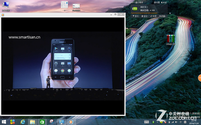201x125 pixels.
Task: Click the 恢复 restore button
Action: 153,16
